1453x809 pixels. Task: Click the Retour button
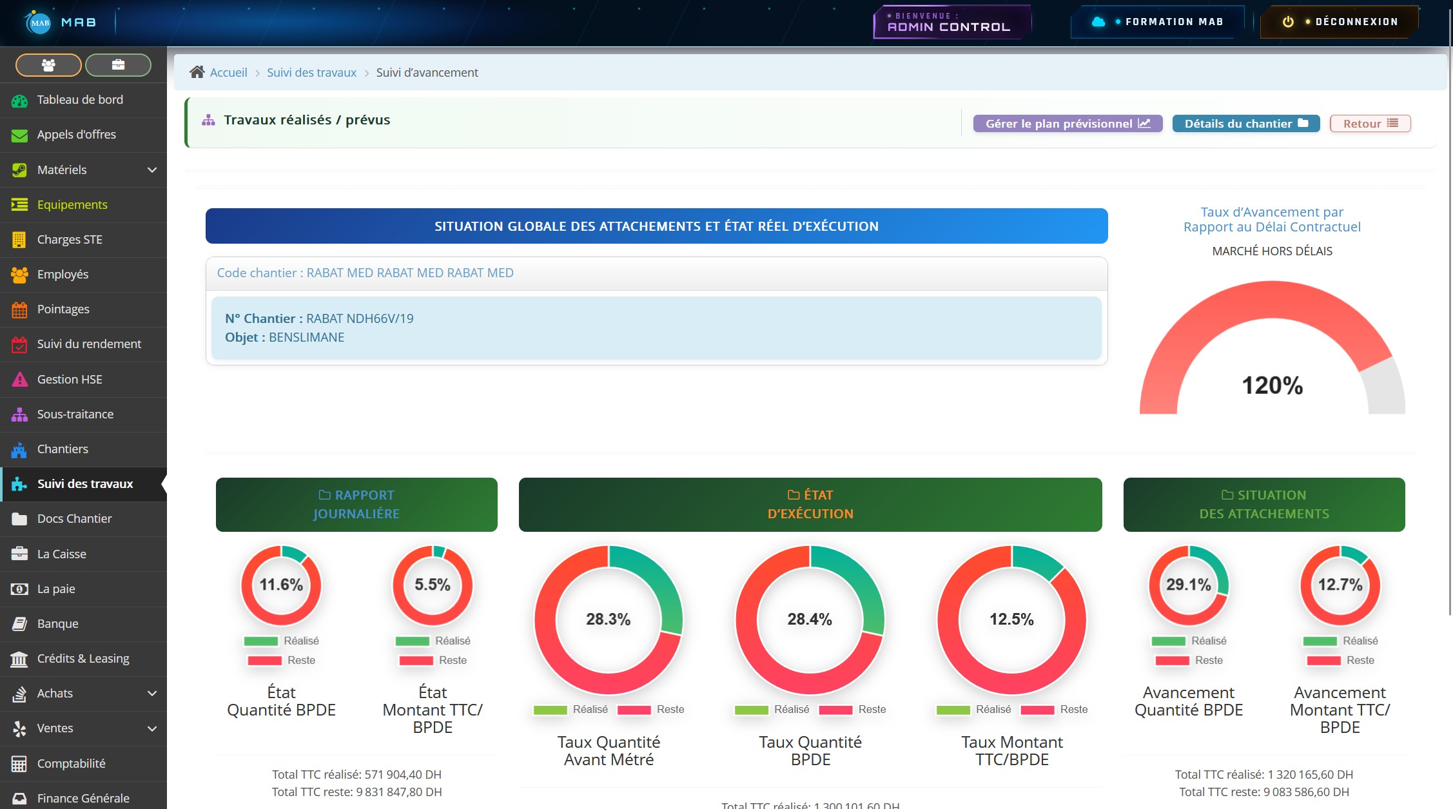click(1370, 124)
